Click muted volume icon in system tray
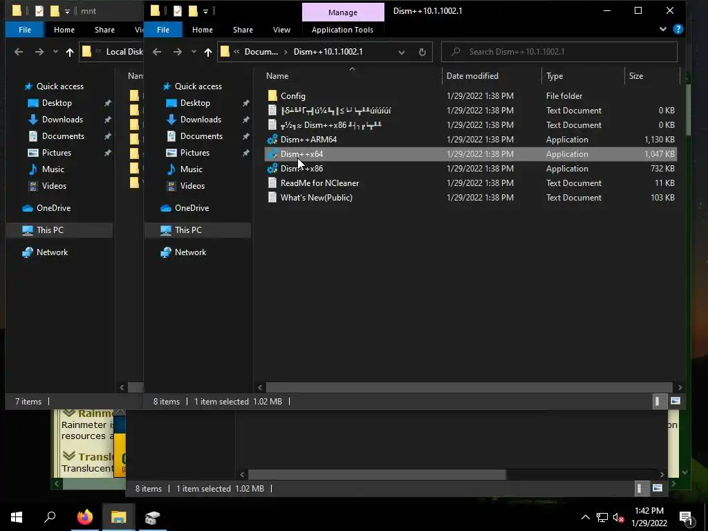The width and height of the screenshot is (708, 531). [618, 517]
